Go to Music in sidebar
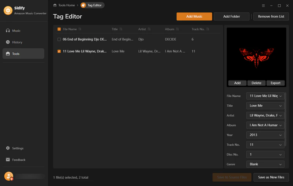The image size is (293, 186). tap(23, 31)
